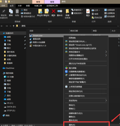Click the 反向选择 invert selection button
Viewport: 120px width, 126px height.
(x=110, y=16)
